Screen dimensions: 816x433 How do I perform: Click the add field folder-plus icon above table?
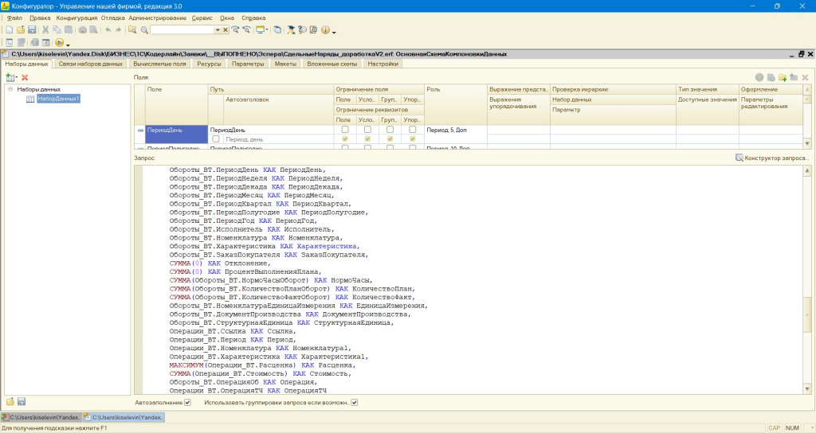pos(783,77)
